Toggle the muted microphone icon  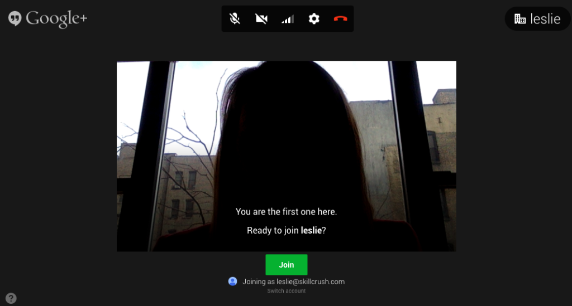tap(235, 19)
